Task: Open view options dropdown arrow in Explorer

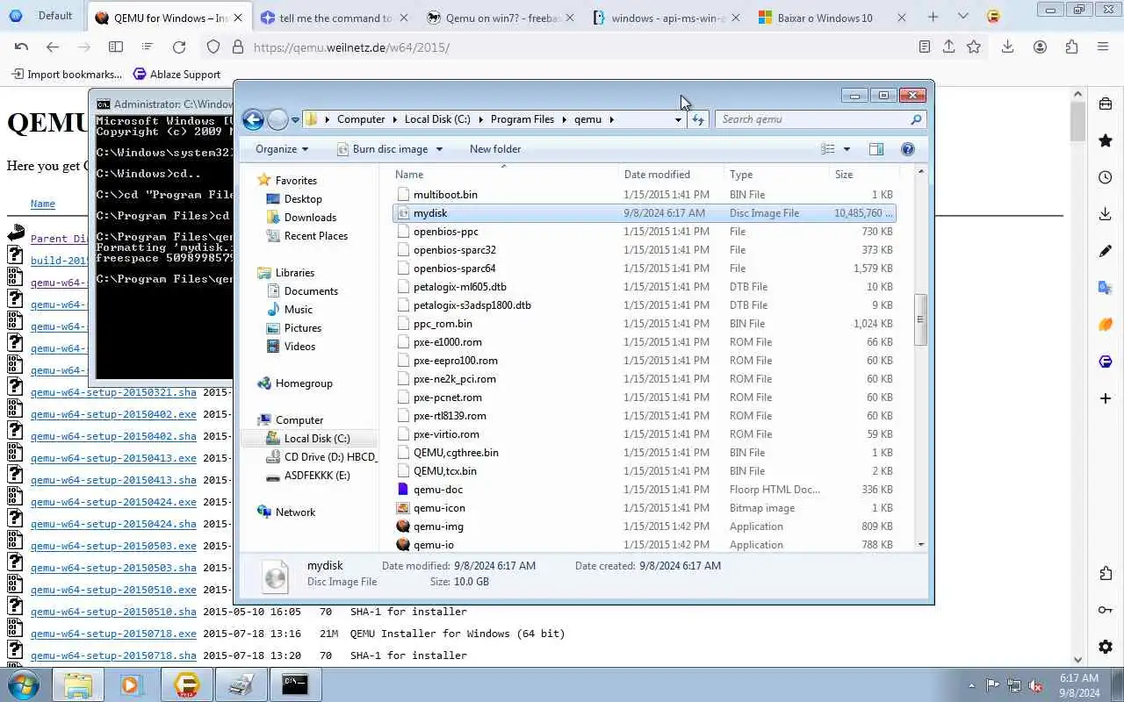Action: coord(847,149)
